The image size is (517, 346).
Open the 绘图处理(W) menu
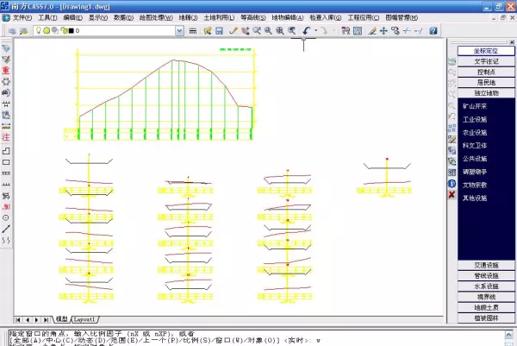coord(156,18)
